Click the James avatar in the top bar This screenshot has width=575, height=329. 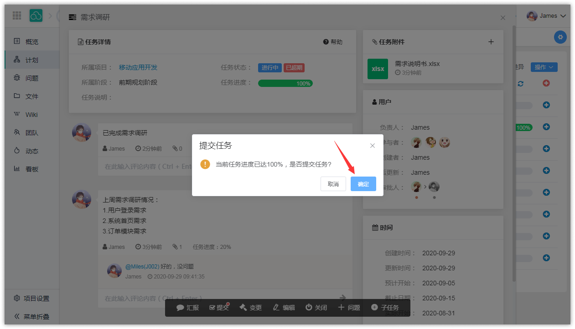pos(532,16)
